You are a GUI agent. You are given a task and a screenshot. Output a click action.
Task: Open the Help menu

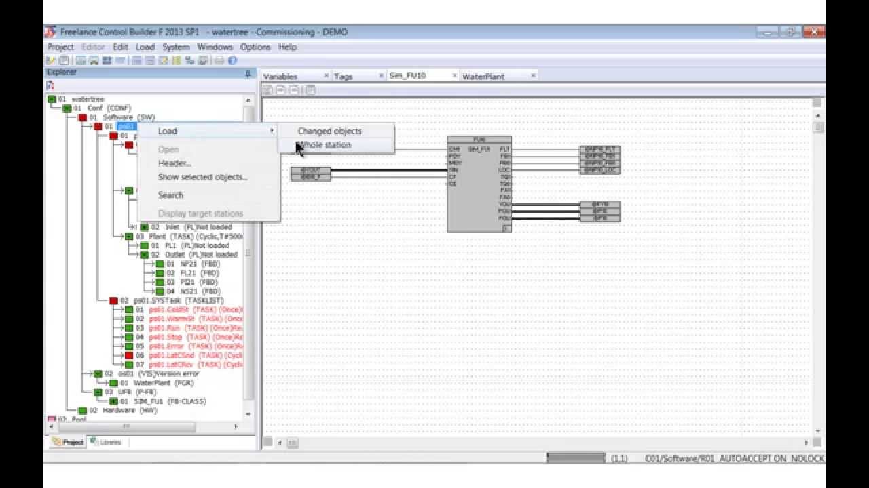[x=288, y=47]
